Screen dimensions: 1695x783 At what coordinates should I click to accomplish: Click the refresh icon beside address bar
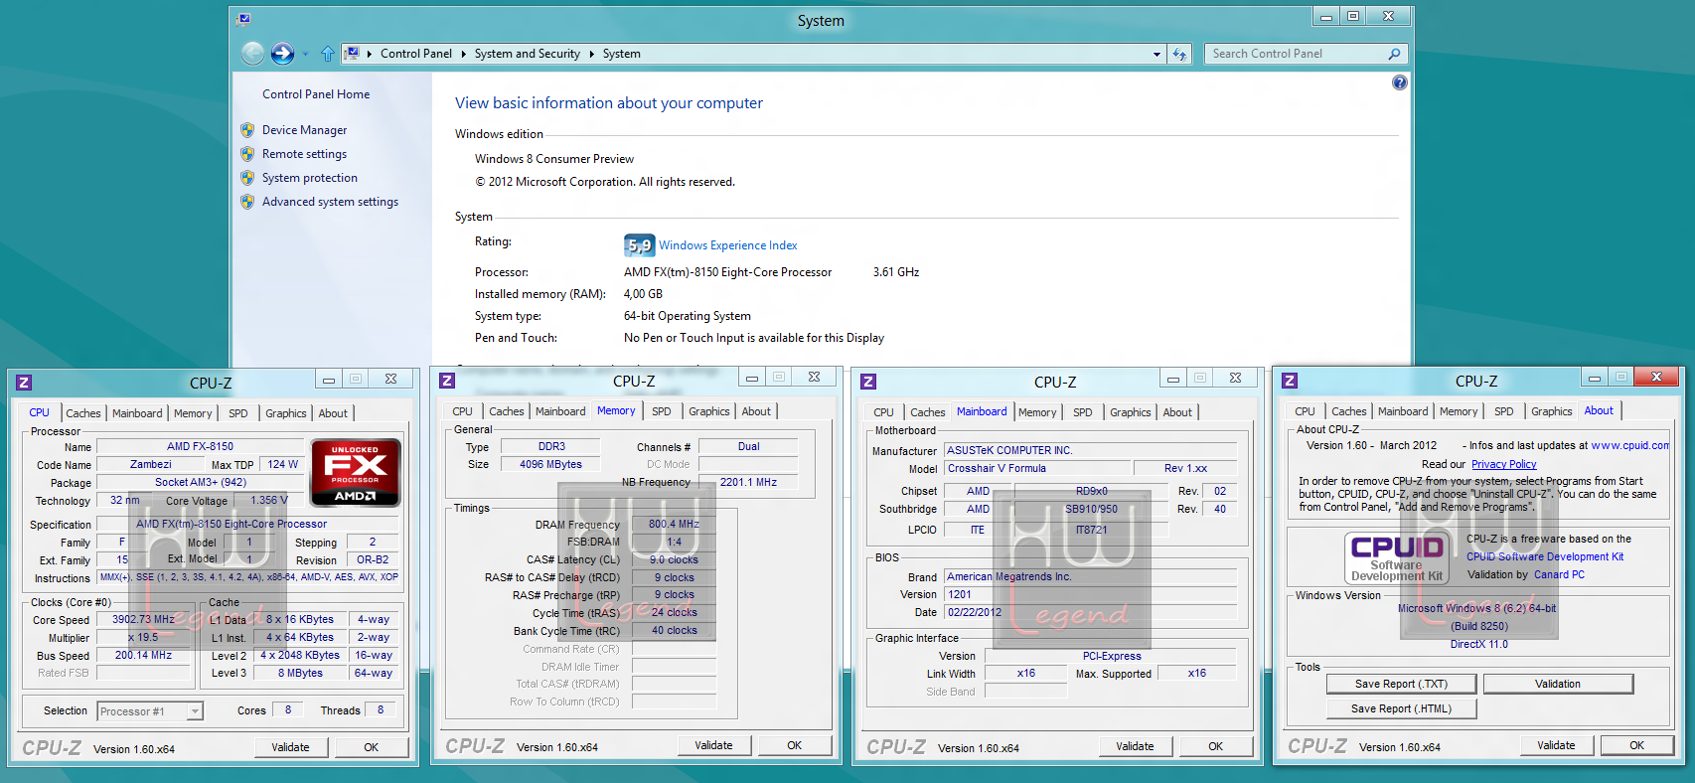[1179, 54]
